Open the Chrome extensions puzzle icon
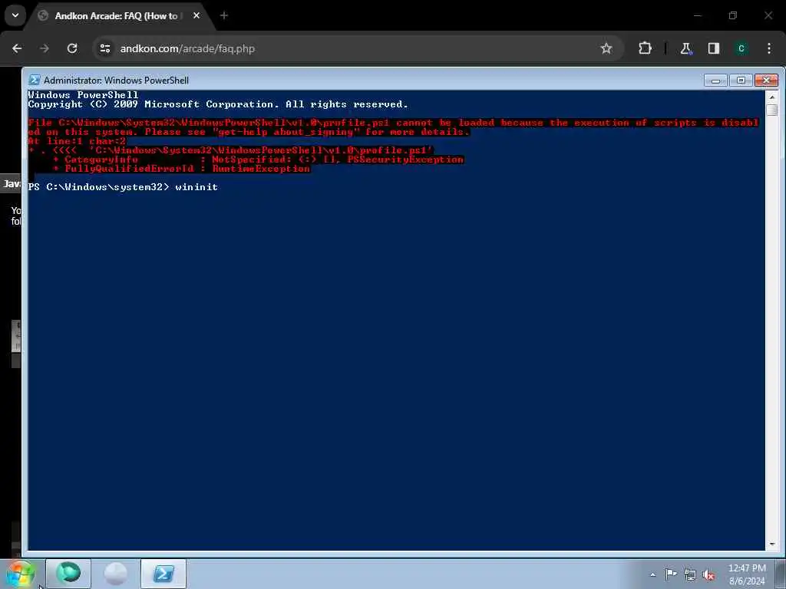 tap(645, 48)
